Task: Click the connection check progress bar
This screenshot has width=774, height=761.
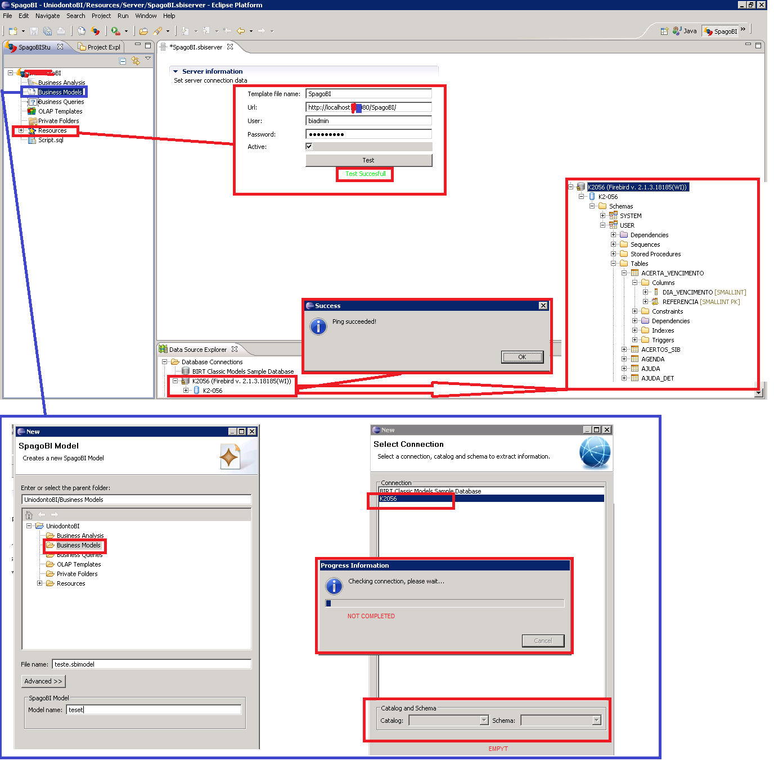Action: click(444, 603)
